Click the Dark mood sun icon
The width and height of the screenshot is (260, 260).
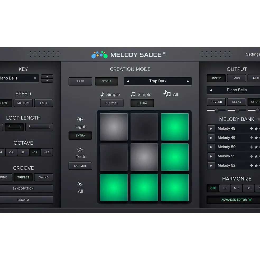80,150
